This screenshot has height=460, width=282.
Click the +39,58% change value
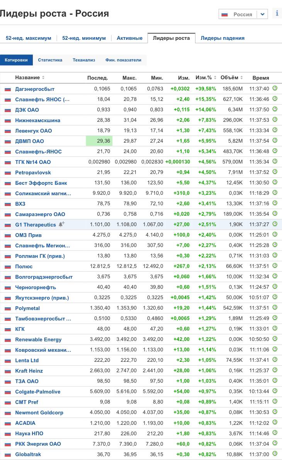click(x=206, y=89)
